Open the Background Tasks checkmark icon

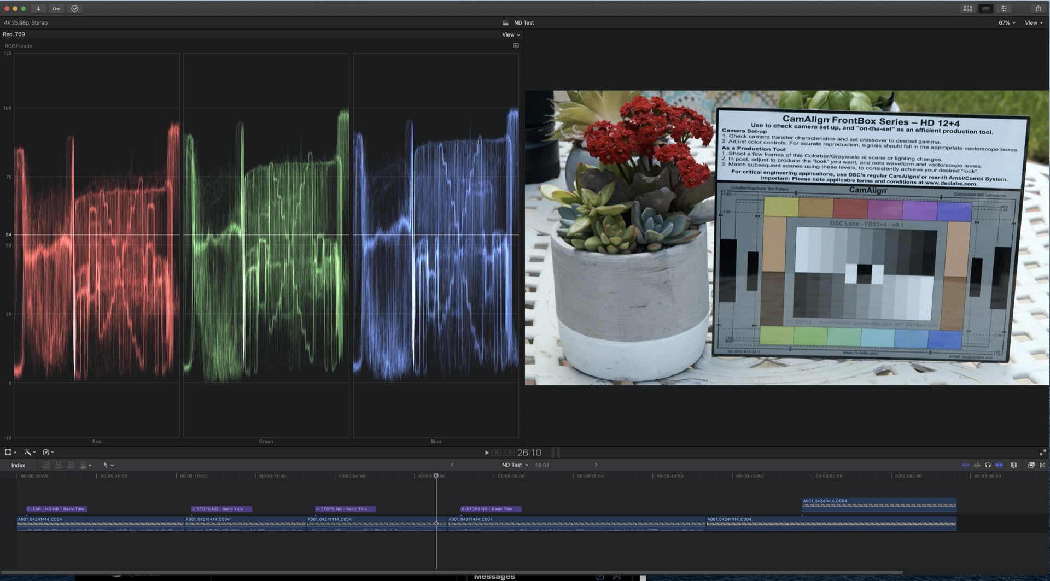coord(75,9)
